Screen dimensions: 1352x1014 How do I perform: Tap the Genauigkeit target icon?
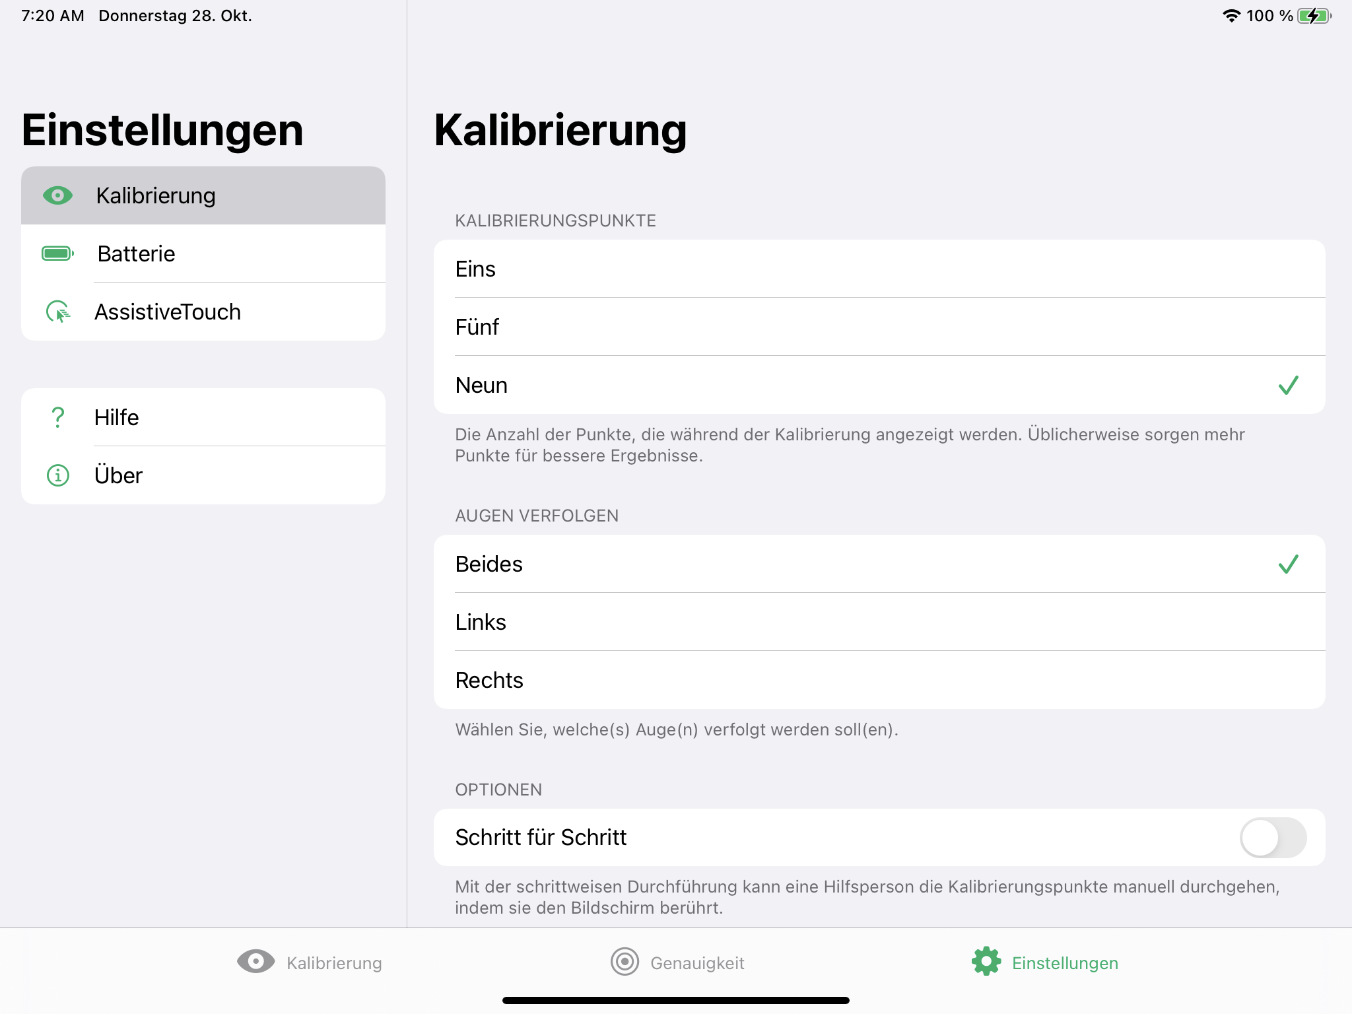pyautogui.click(x=625, y=962)
